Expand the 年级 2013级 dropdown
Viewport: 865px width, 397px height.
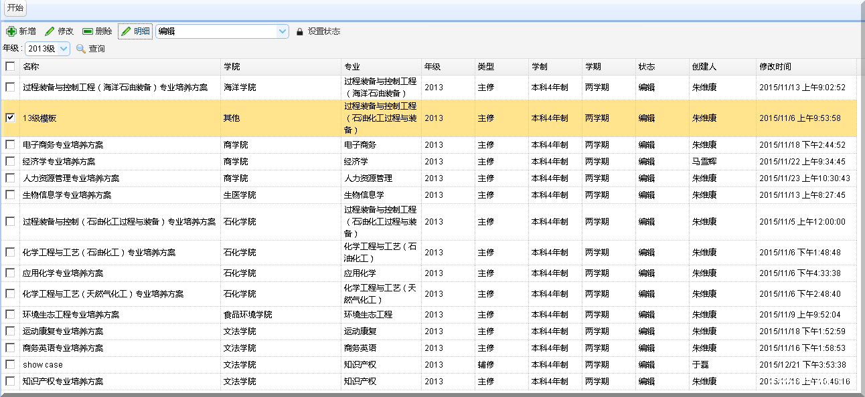(64, 49)
